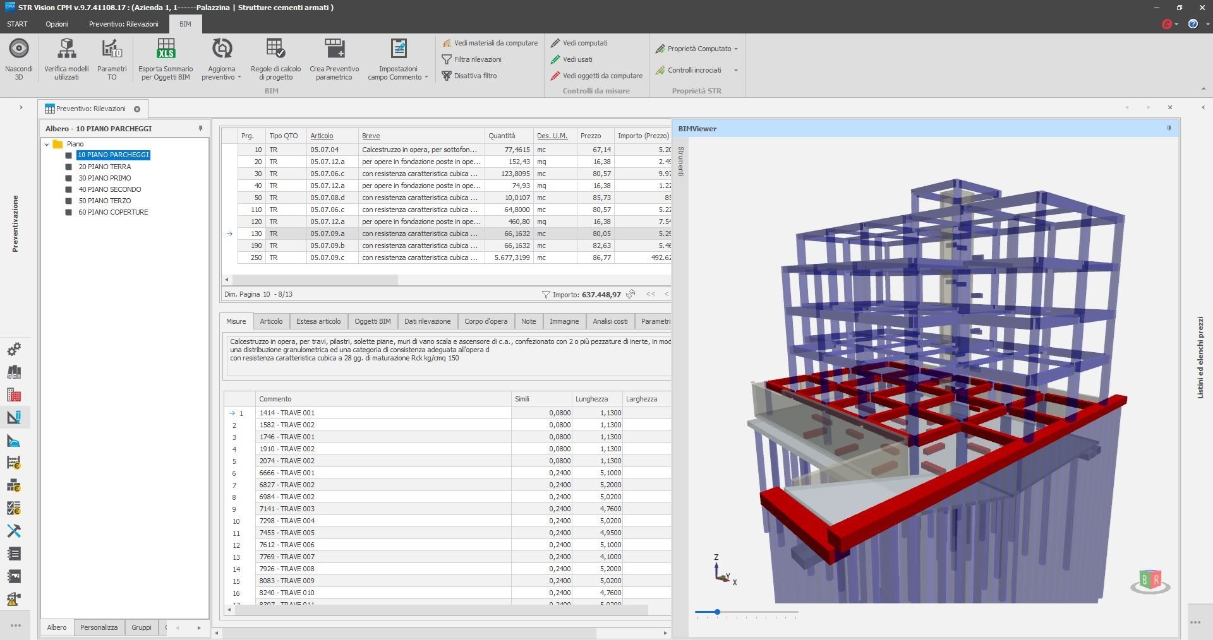Collapse the Piano tree node
The width and height of the screenshot is (1213, 640).
pyautogui.click(x=46, y=144)
